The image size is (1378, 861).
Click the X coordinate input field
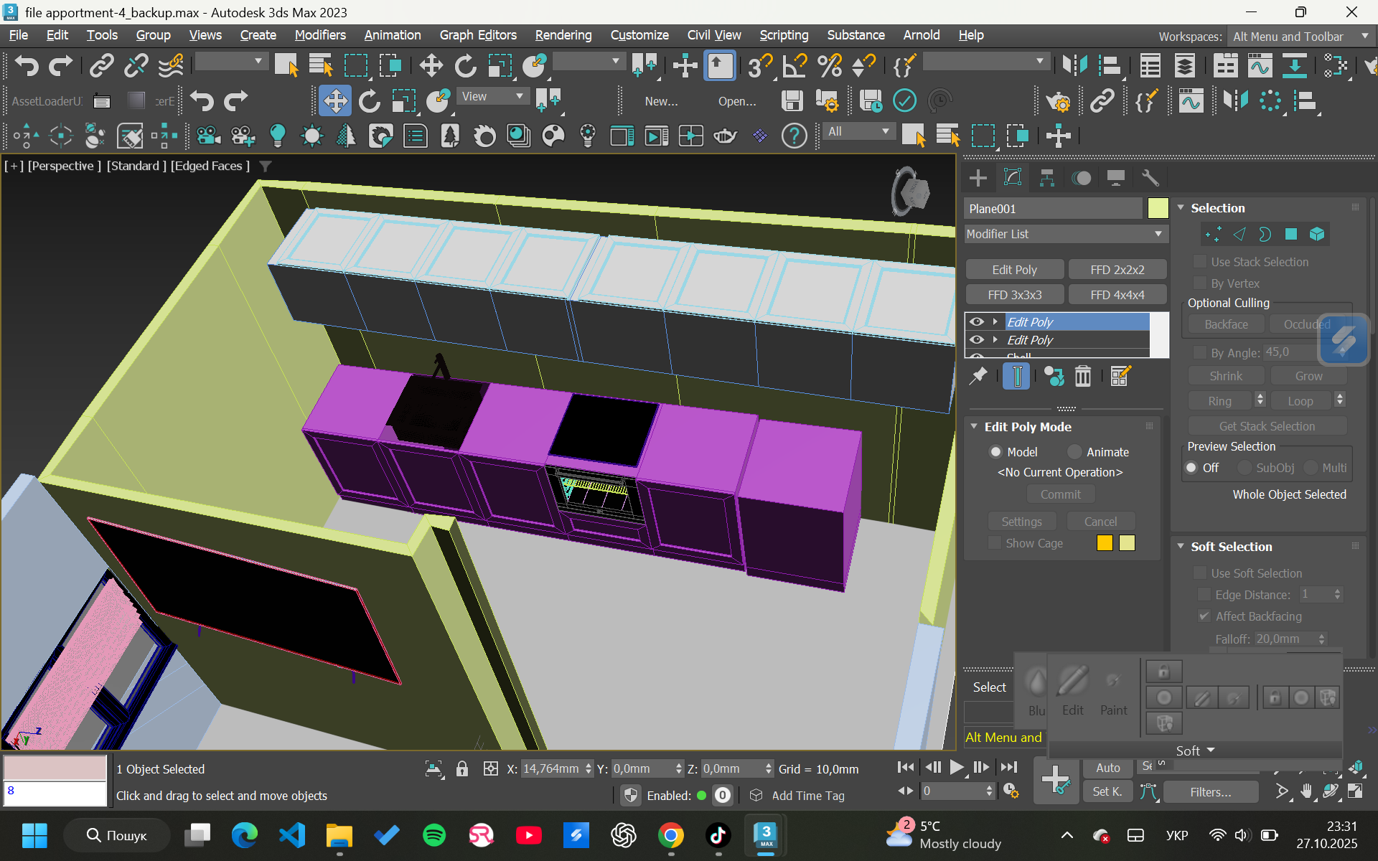[550, 768]
